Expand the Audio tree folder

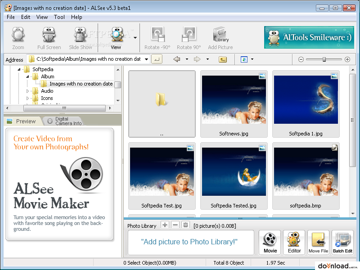pos(27,91)
